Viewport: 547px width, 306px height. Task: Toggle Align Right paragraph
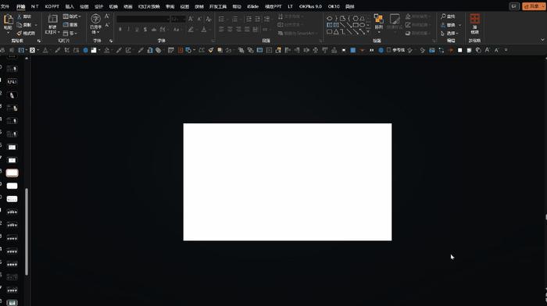click(x=238, y=30)
